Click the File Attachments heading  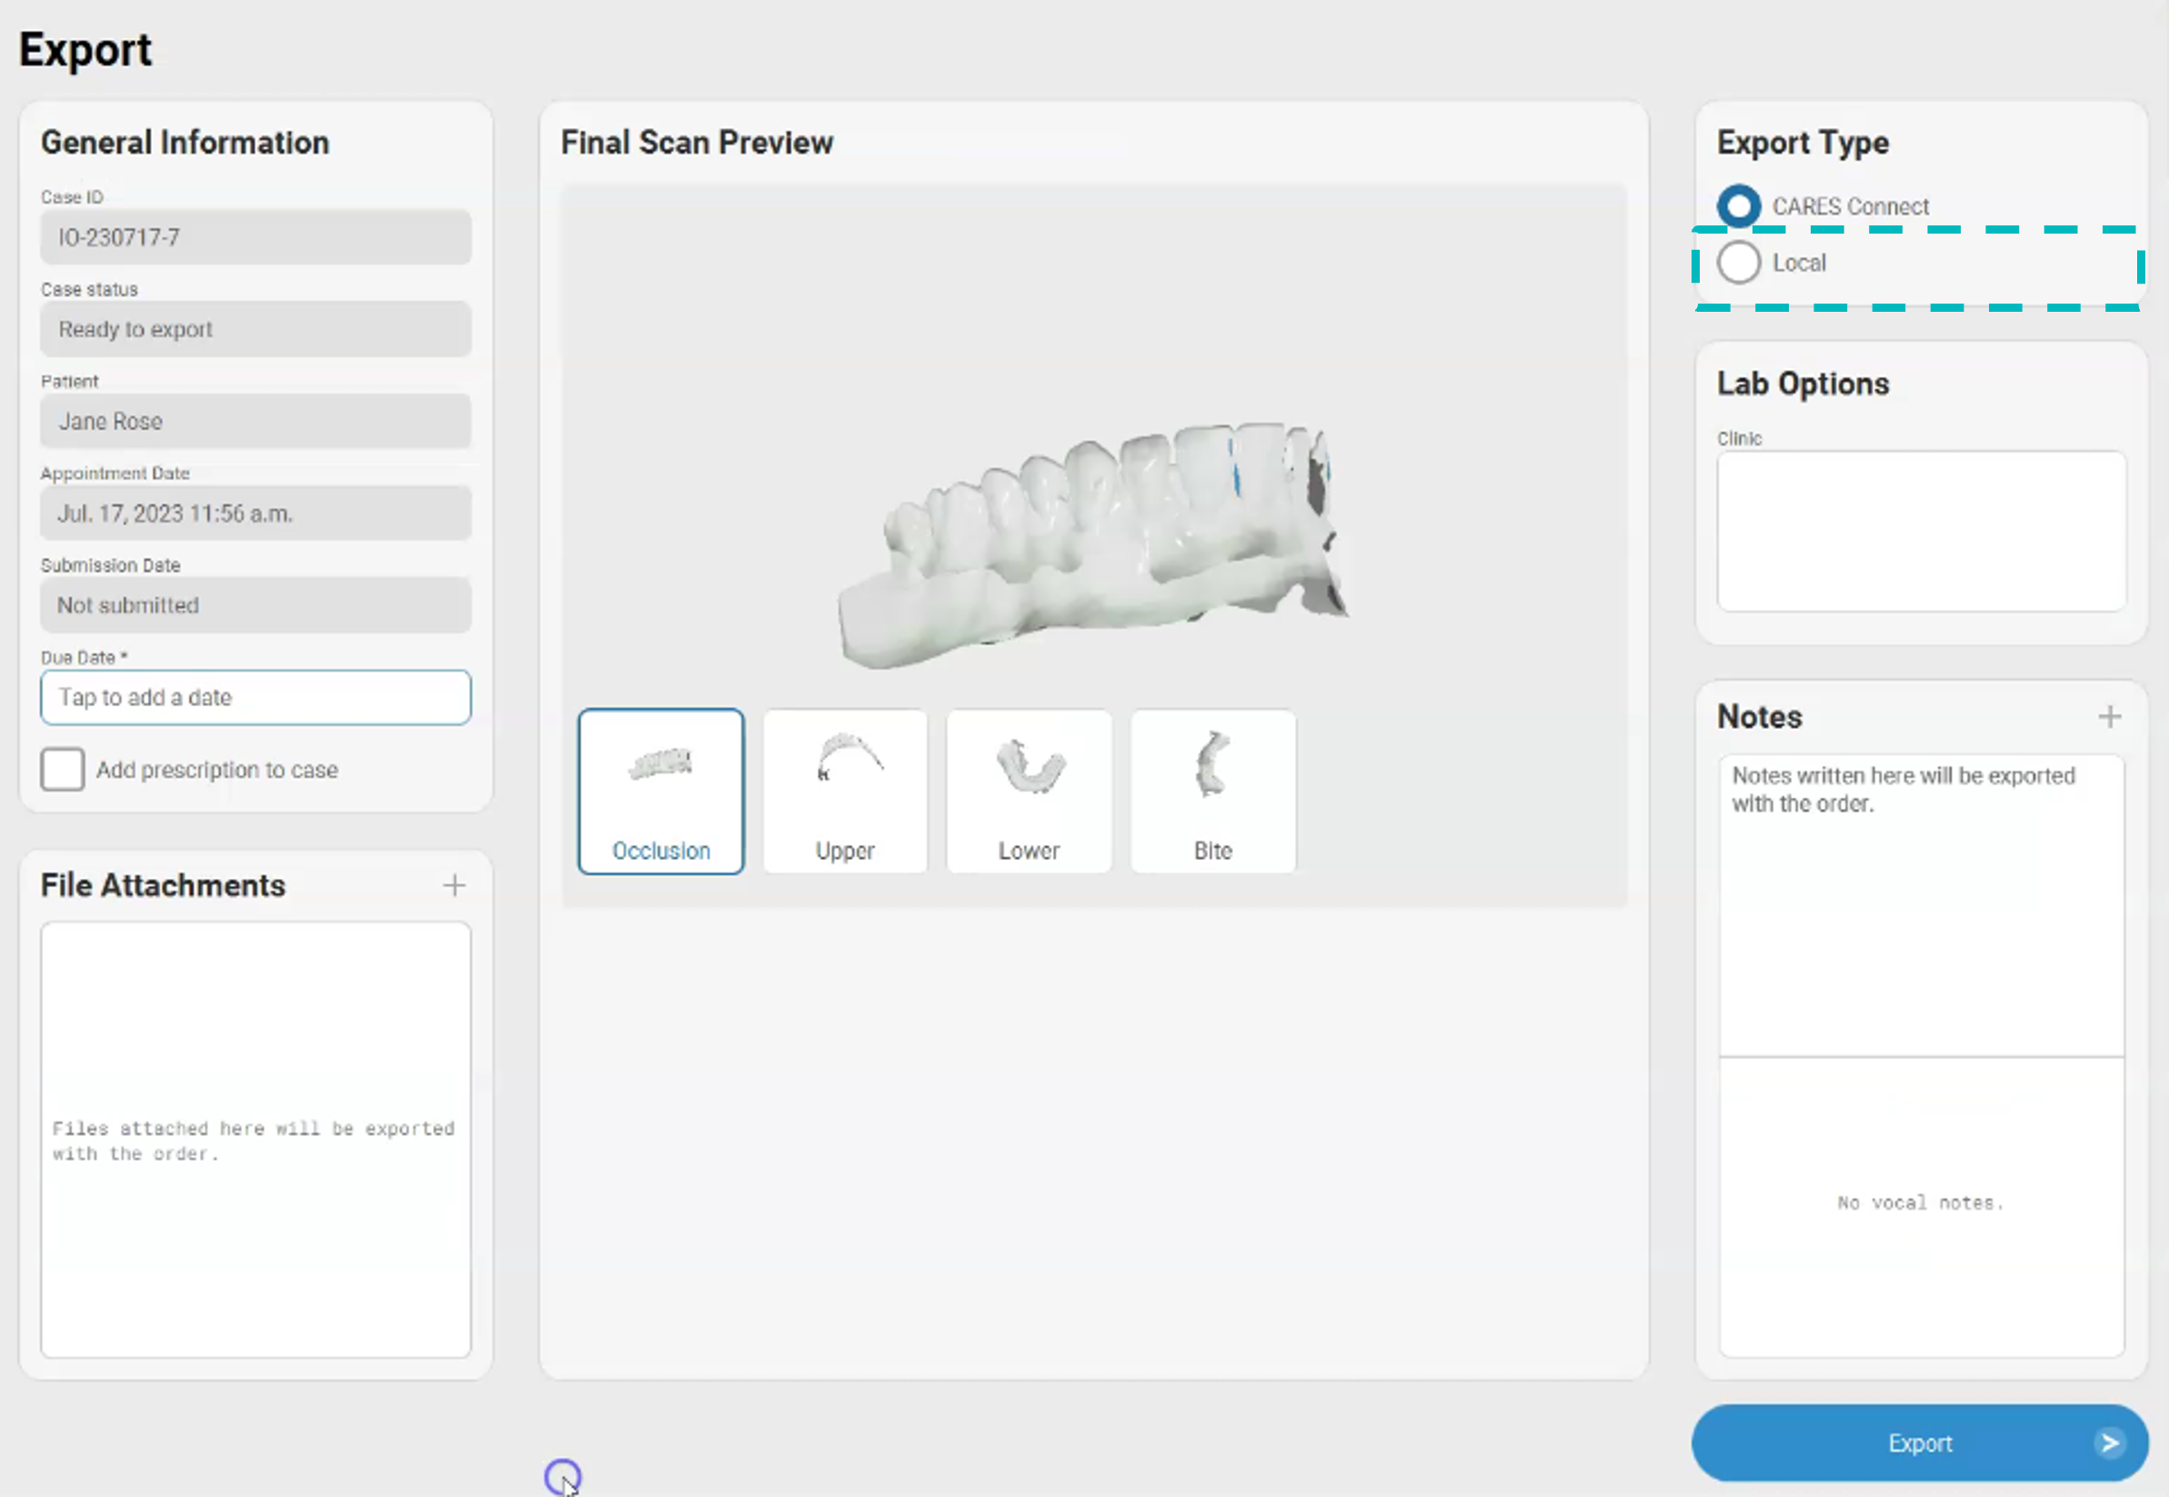tap(163, 885)
